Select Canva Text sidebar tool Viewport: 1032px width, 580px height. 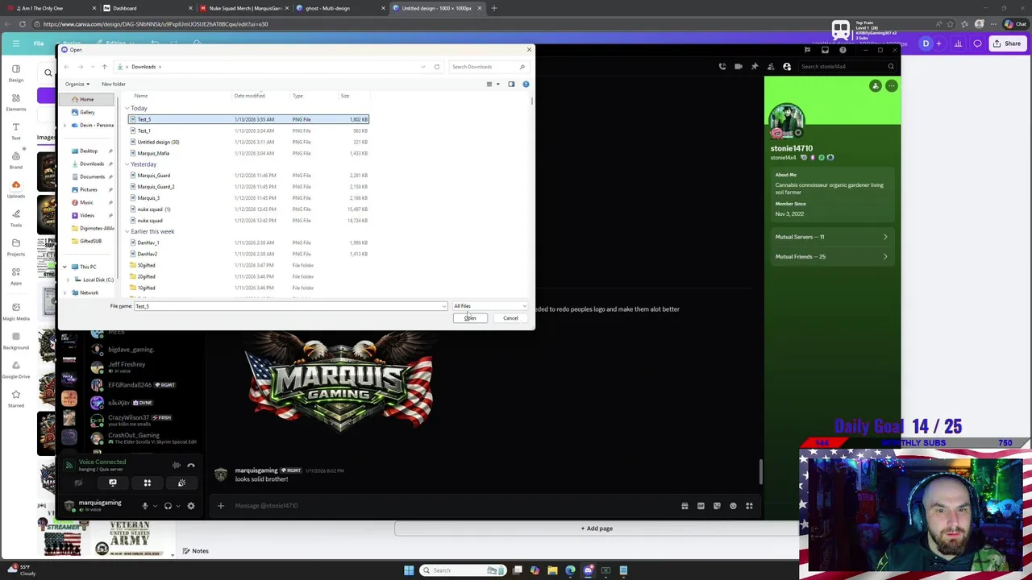click(15, 131)
